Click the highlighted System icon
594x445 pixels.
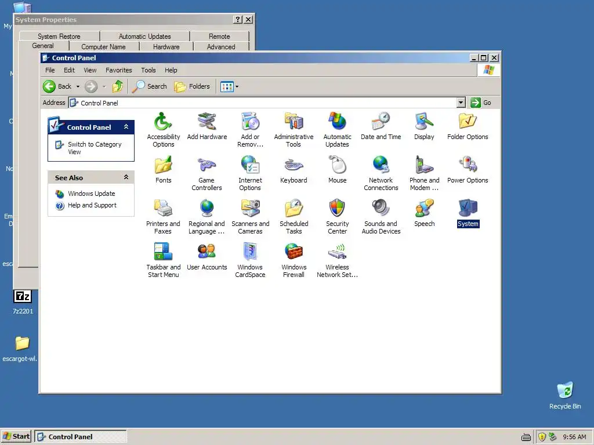pos(468,213)
